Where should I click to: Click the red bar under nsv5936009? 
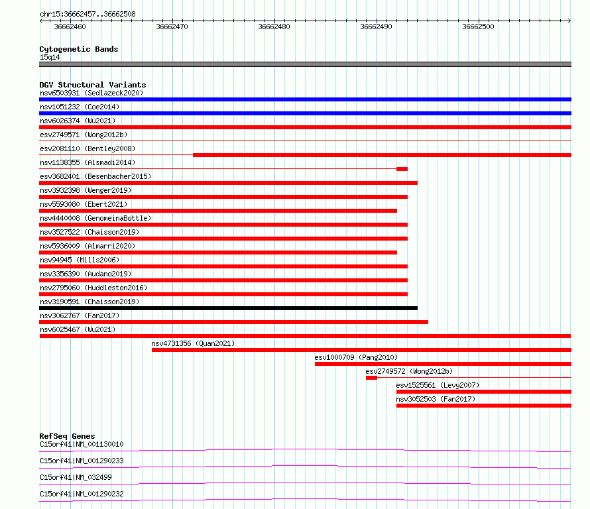pos(218,253)
